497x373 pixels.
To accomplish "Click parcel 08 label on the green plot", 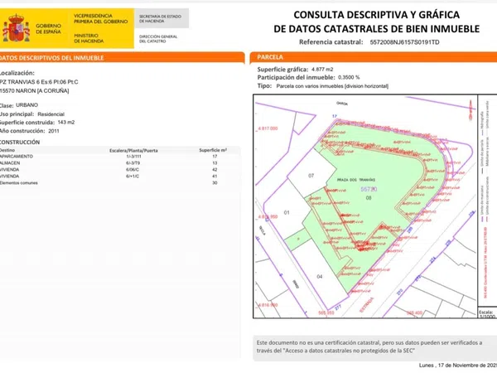I will [369, 198].
